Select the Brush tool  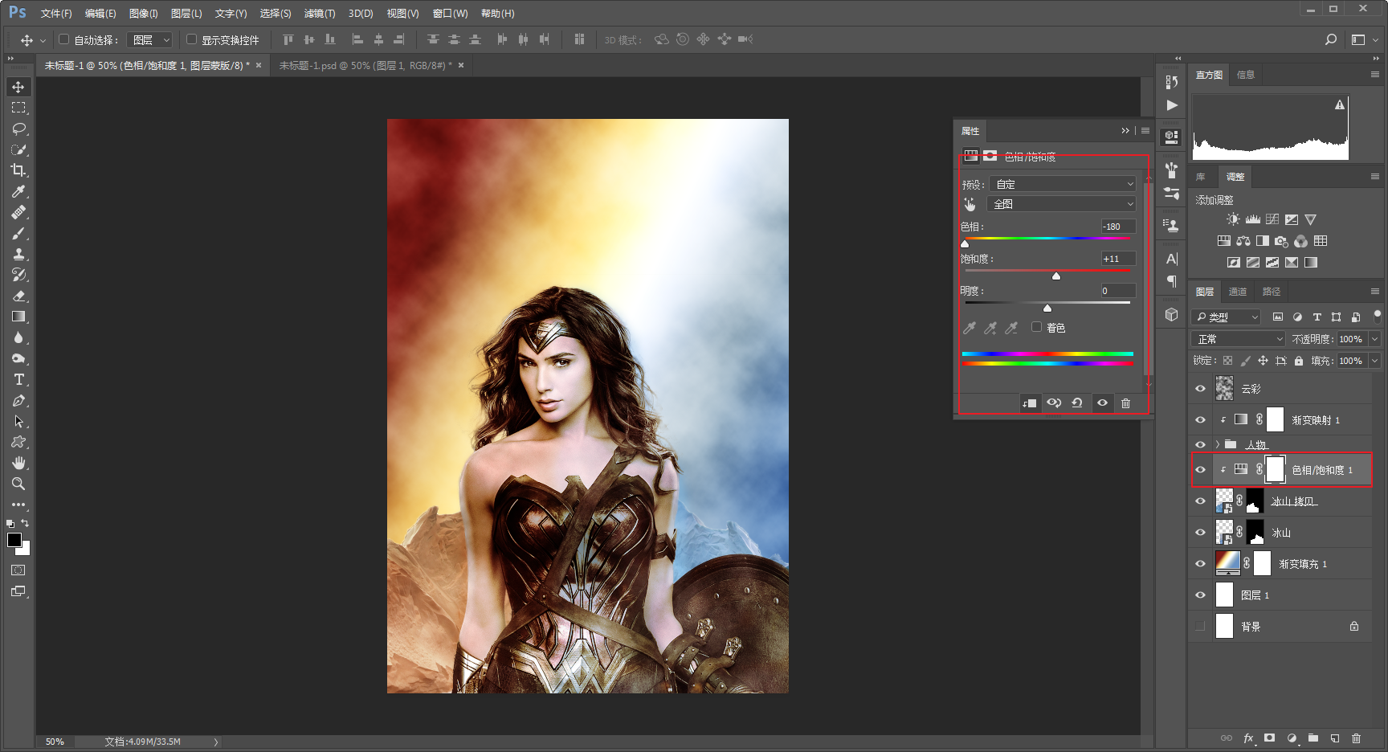[x=18, y=233]
